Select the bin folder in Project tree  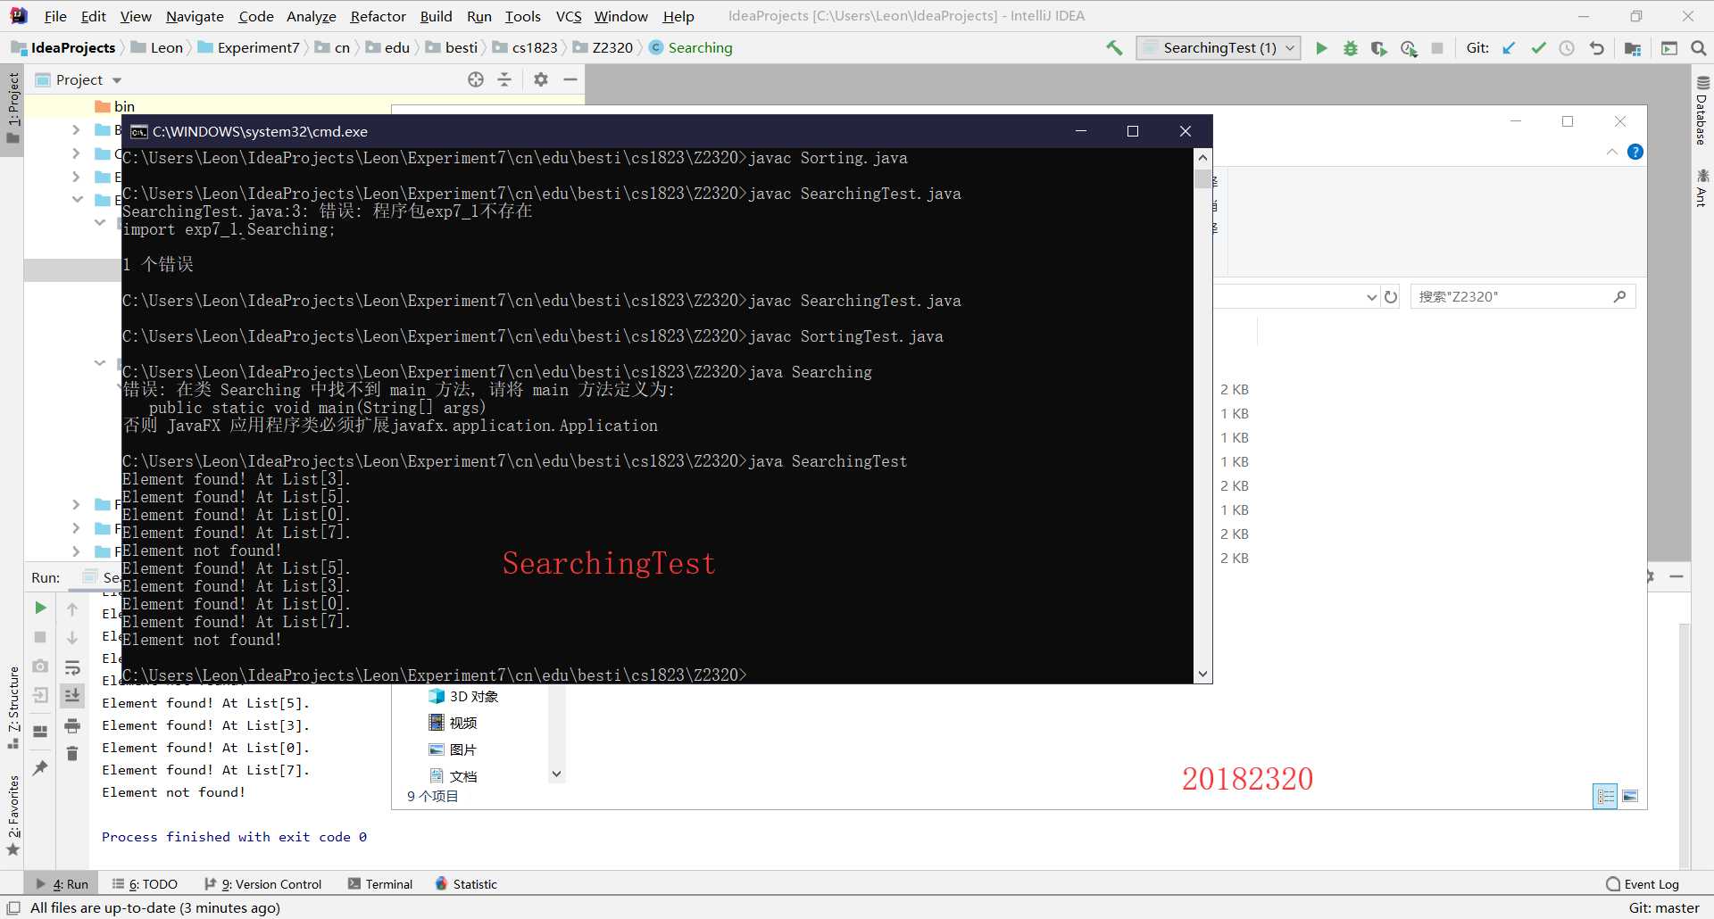[115, 107]
